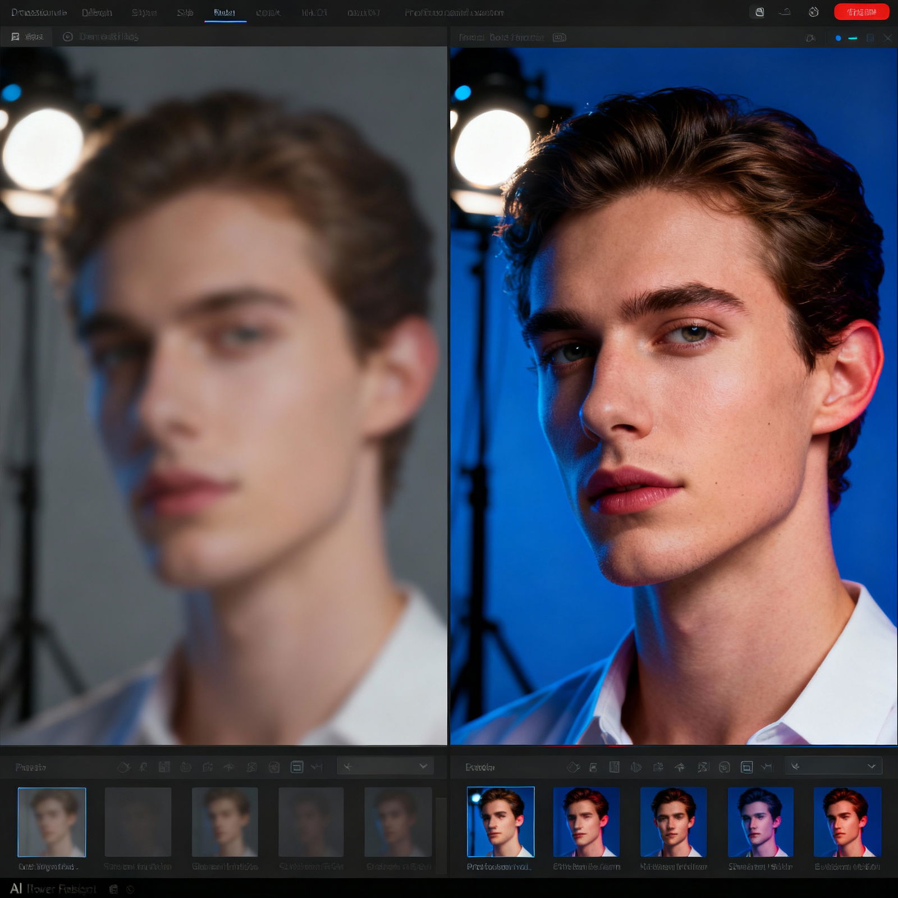This screenshot has height=898, width=898.
Task: Click the upward arrow icon in right preset toolbar
Action: [680, 767]
